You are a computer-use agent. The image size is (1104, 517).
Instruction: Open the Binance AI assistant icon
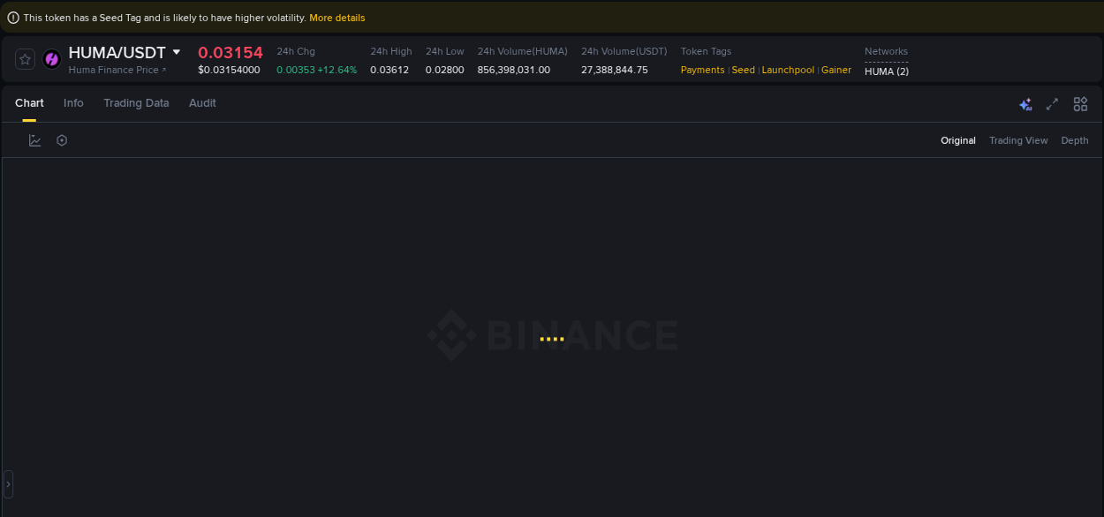1025,103
